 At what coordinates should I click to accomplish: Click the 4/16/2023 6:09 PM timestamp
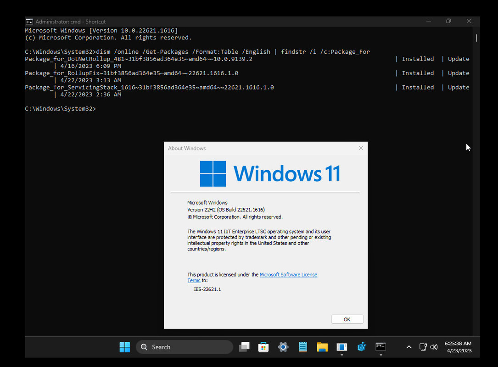click(x=90, y=66)
